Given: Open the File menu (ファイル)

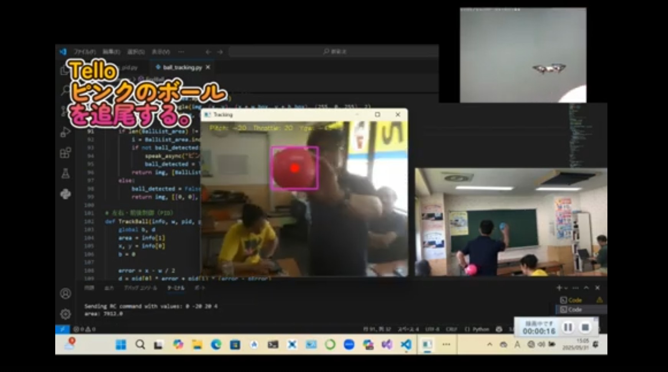Looking at the screenshot, I should [84, 52].
